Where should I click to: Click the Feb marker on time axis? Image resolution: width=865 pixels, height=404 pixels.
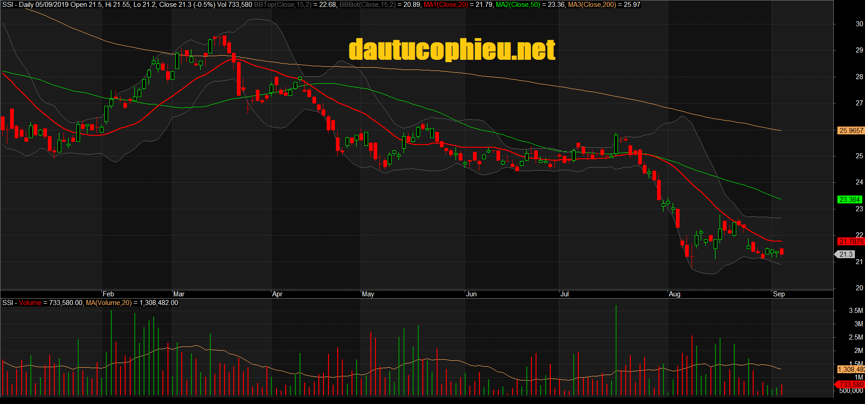108,294
